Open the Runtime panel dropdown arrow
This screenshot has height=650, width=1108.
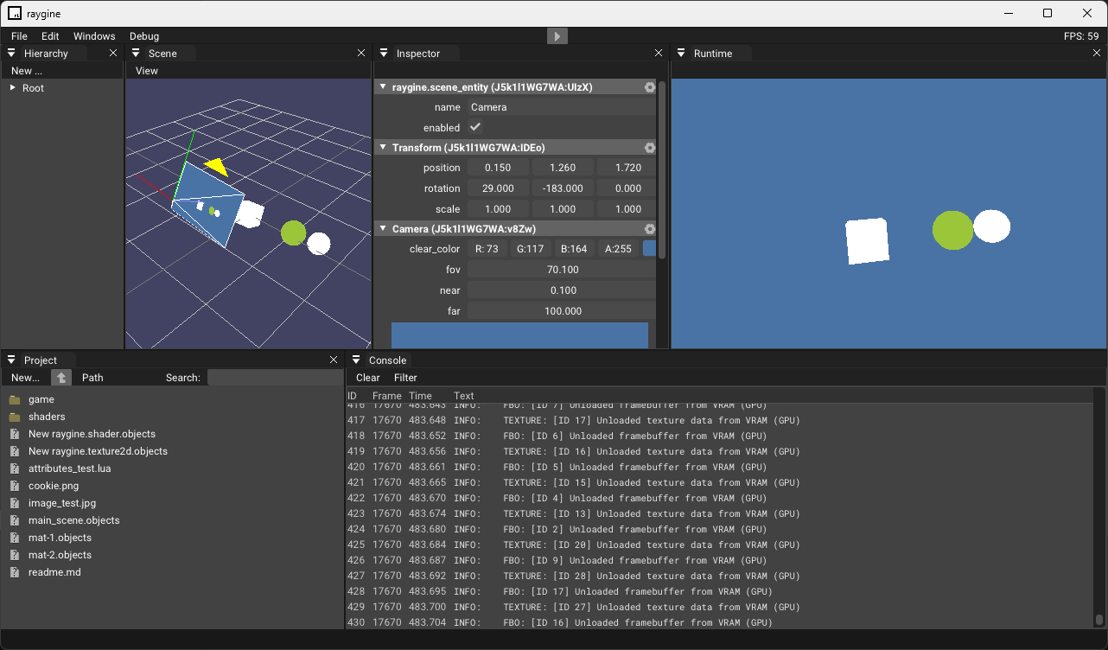pyautogui.click(x=681, y=54)
